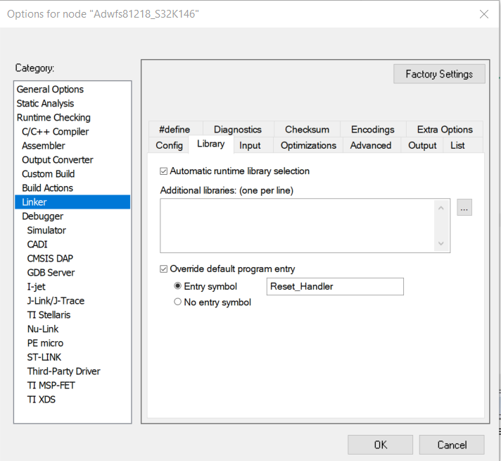Confirm the dialog with OK
The width and height of the screenshot is (501, 461).
tap(380, 445)
